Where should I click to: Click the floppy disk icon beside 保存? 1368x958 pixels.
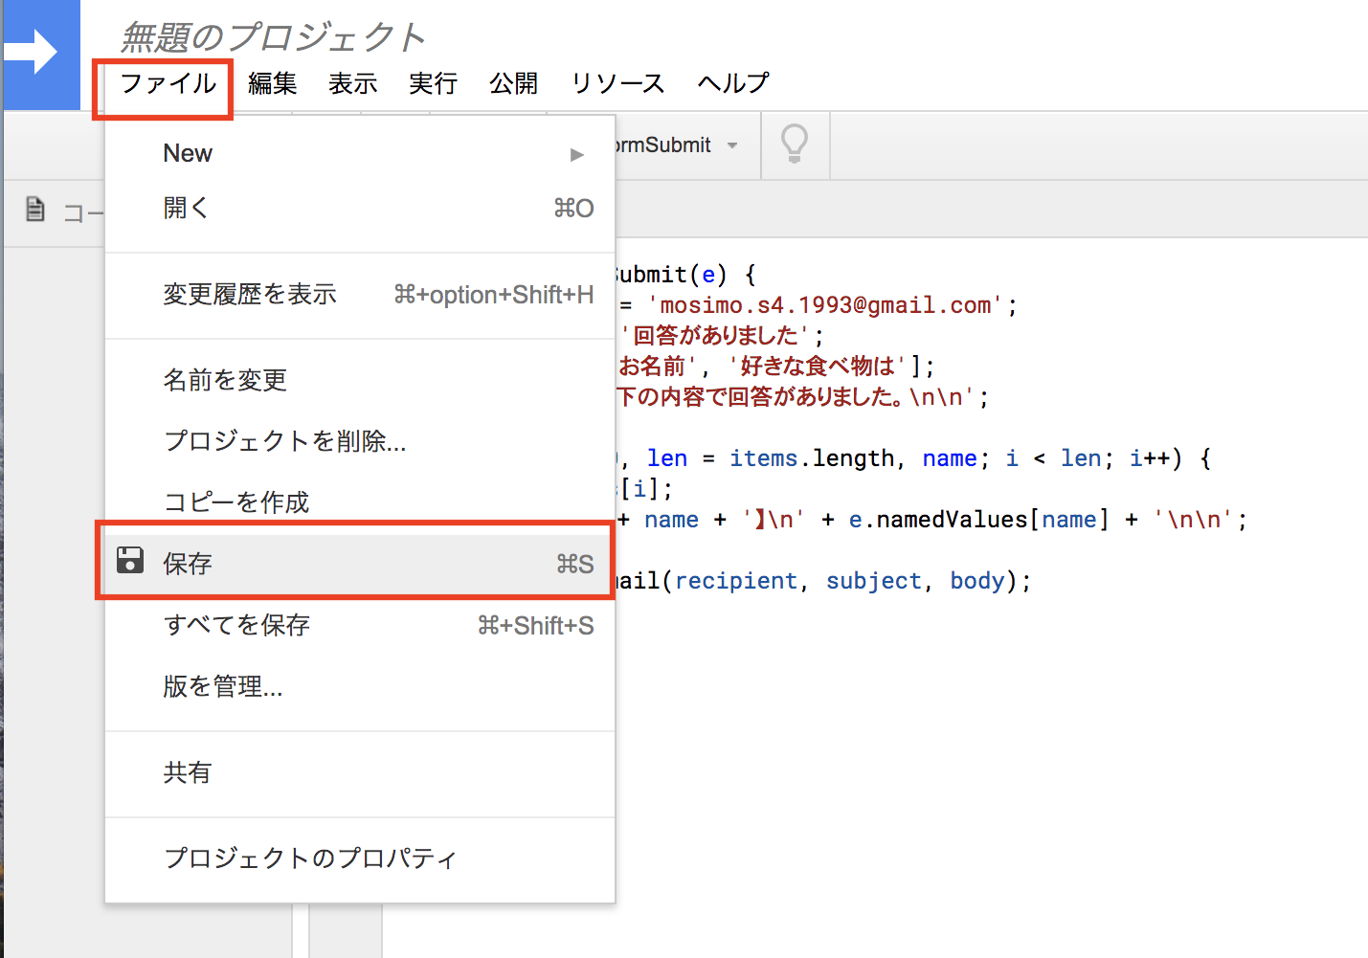(x=130, y=562)
